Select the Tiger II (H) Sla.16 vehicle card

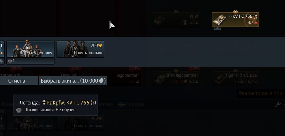pyautogui.click(x=235, y=78)
